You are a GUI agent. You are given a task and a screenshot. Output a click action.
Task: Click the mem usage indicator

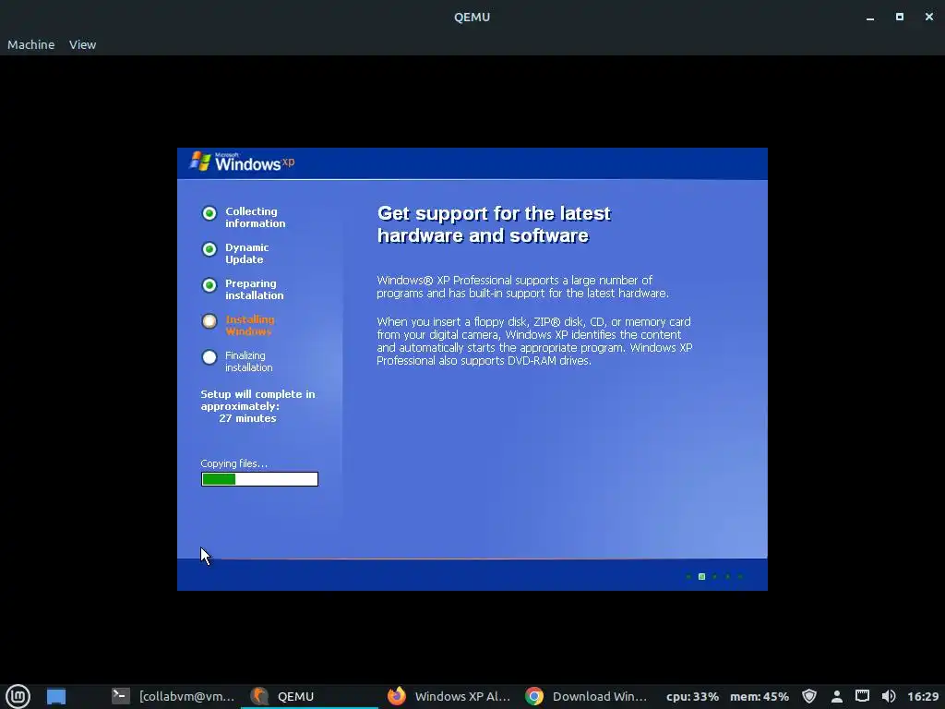pyautogui.click(x=760, y=696)
